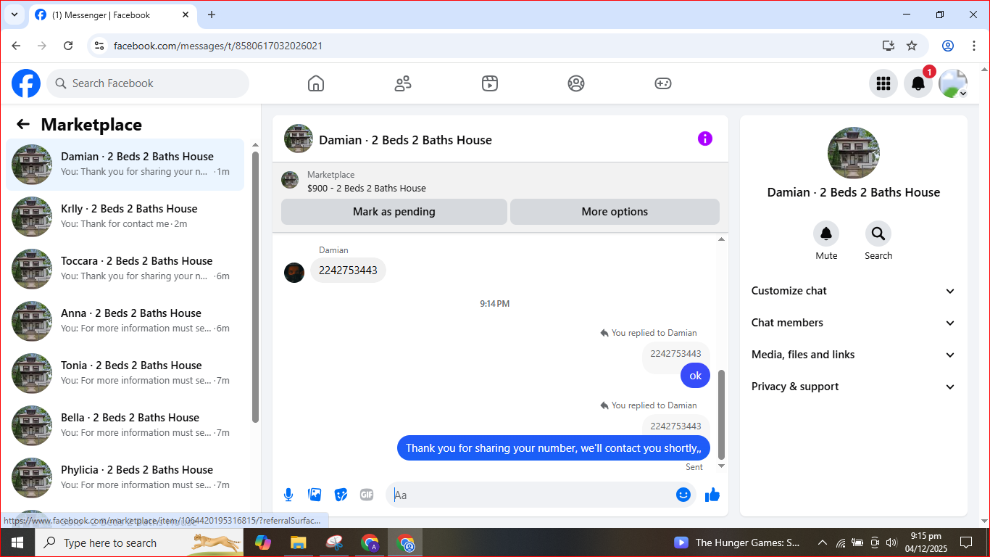Open File Explorer from taskbar
This screenshot has width=990, height=557.
click(x=298, y=542)
